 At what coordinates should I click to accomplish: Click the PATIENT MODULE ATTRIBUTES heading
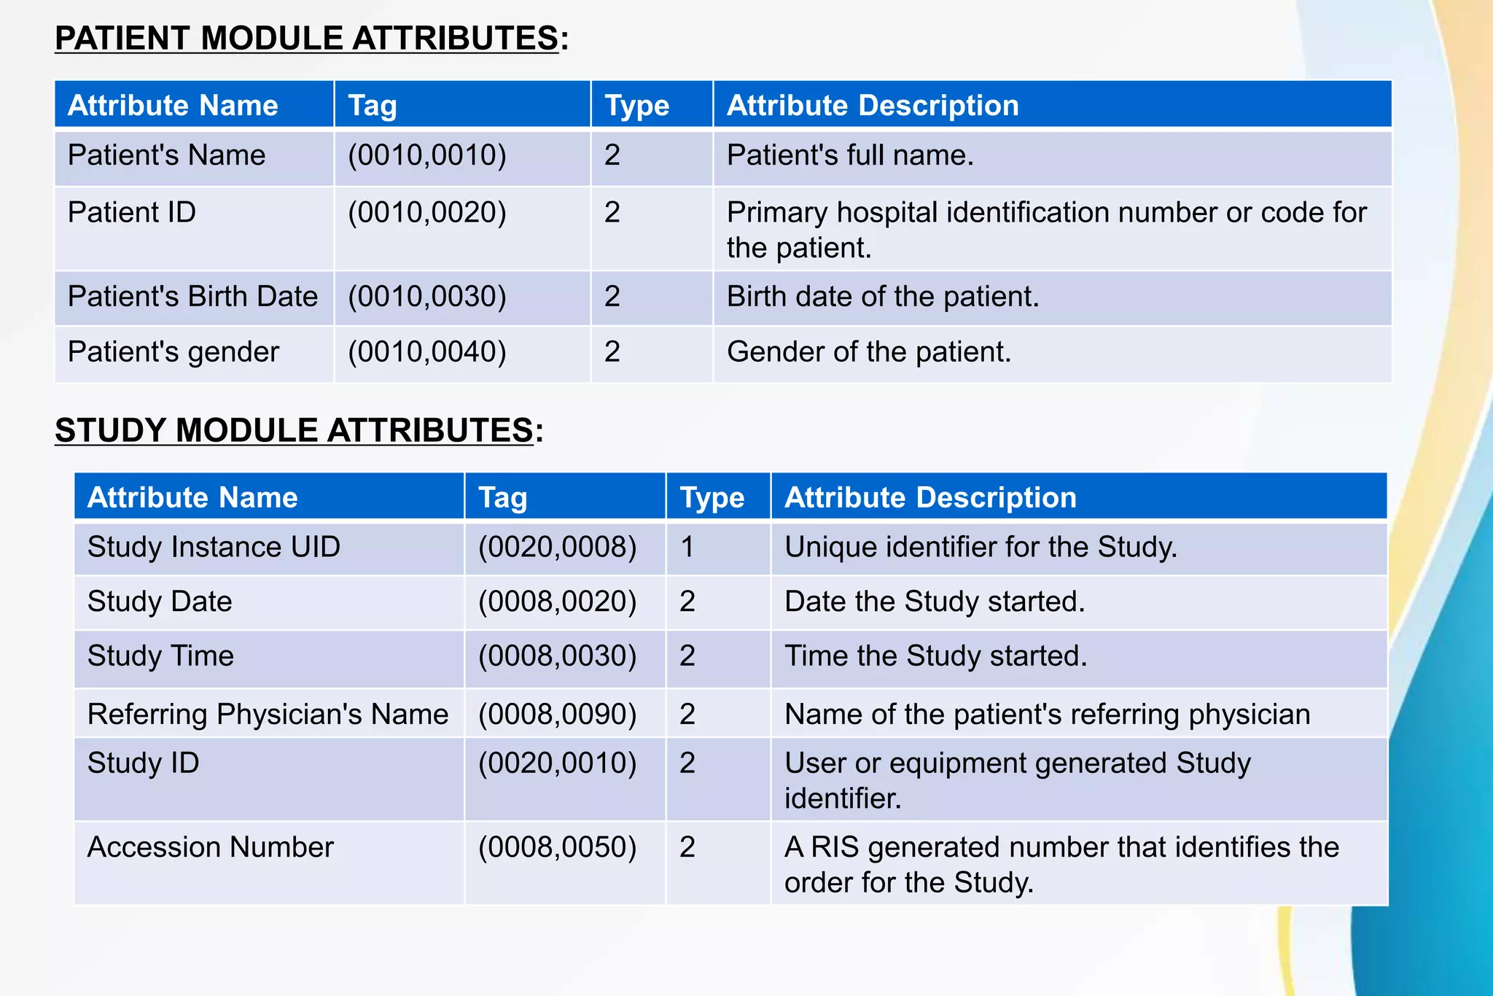pyautogui.click(x=311, y=39)
